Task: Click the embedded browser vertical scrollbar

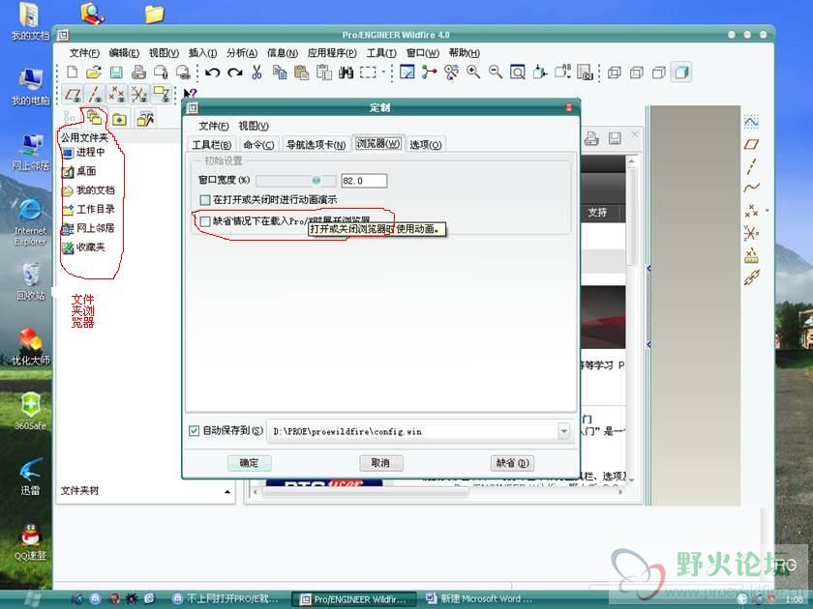Action: click(631, 321)
